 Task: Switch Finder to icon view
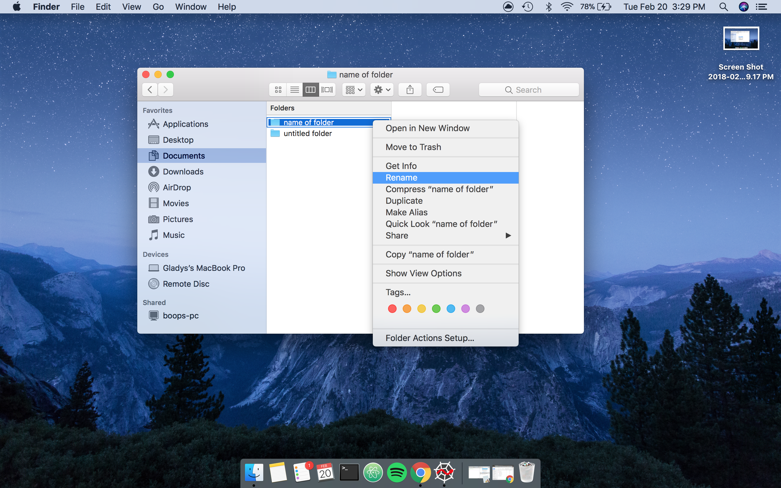278,90
